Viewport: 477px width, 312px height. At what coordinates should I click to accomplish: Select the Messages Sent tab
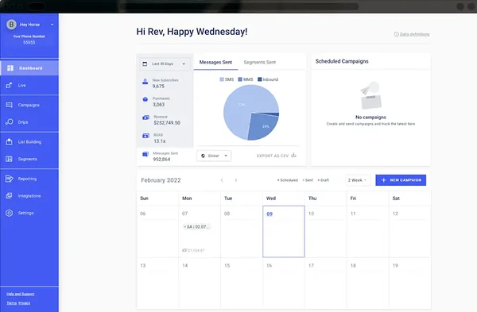215,62
